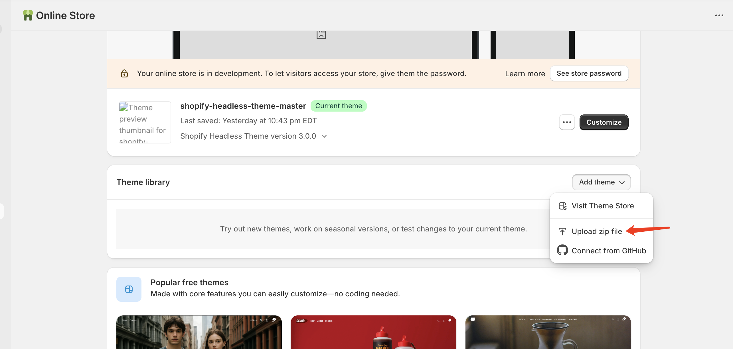The image size is (733, 349).
Task: Click the Popular free themes heading
Action: click(x=189, y=282)
